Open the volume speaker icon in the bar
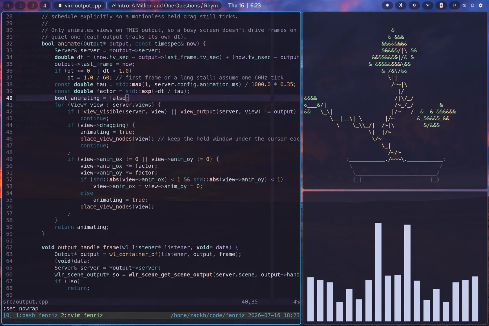The height and width of the screenshot is (326, 489). pos(387,5)
